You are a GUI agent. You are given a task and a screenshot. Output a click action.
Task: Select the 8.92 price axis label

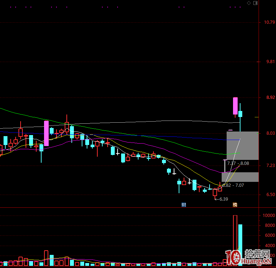[x=270, y=97]
